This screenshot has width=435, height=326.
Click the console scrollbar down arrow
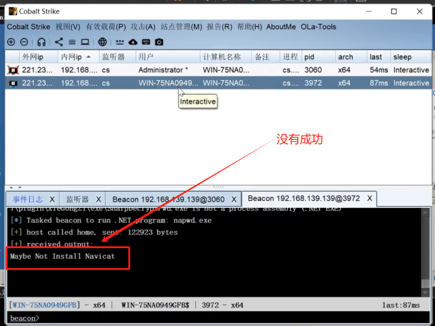[x=425, y=293]
